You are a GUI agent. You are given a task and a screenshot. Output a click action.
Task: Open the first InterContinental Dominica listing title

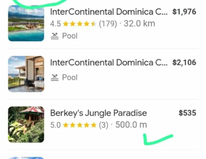pyautogui.click(x=109, y=12)
